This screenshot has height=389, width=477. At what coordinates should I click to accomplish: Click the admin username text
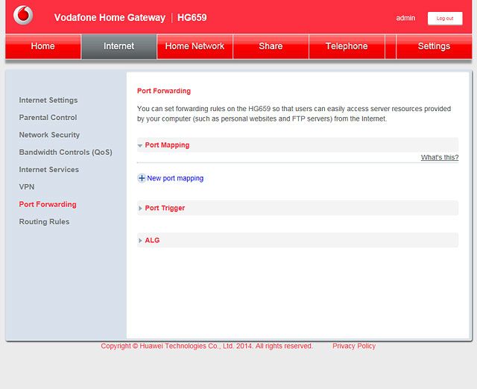pos(405,18)
